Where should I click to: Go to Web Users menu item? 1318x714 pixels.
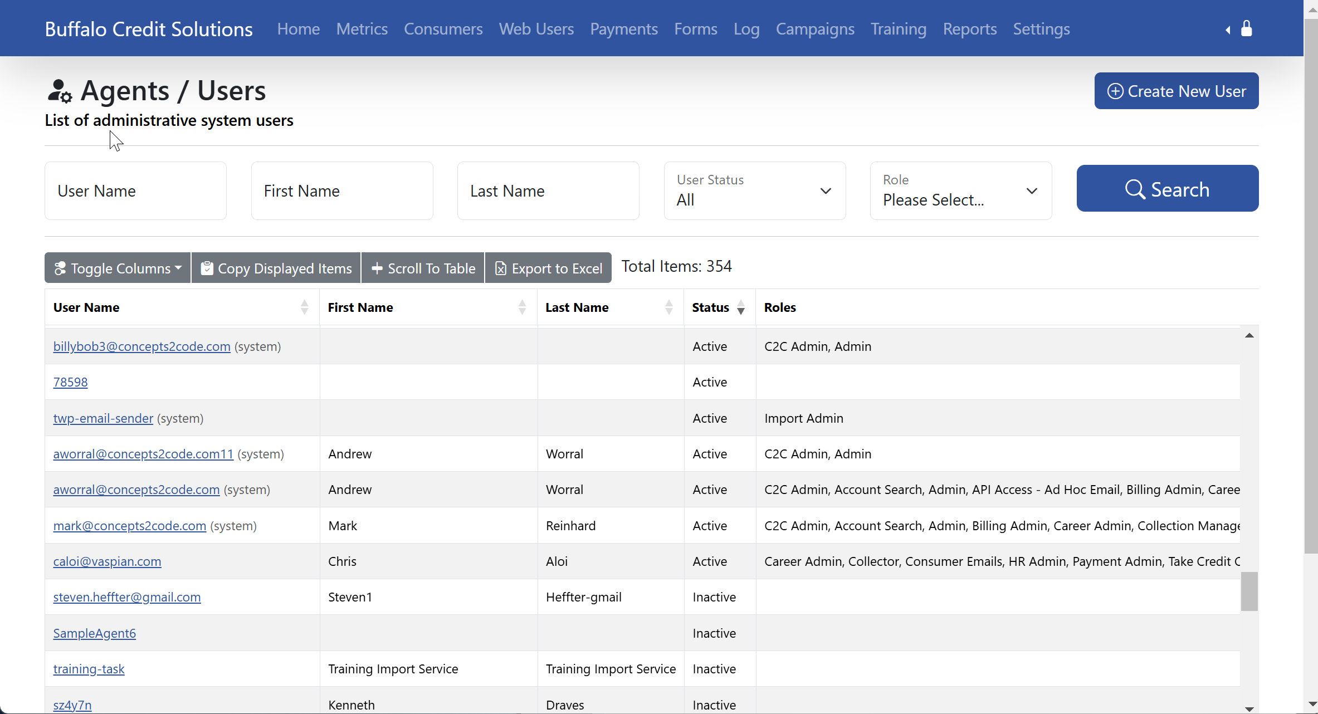[536, 29]
